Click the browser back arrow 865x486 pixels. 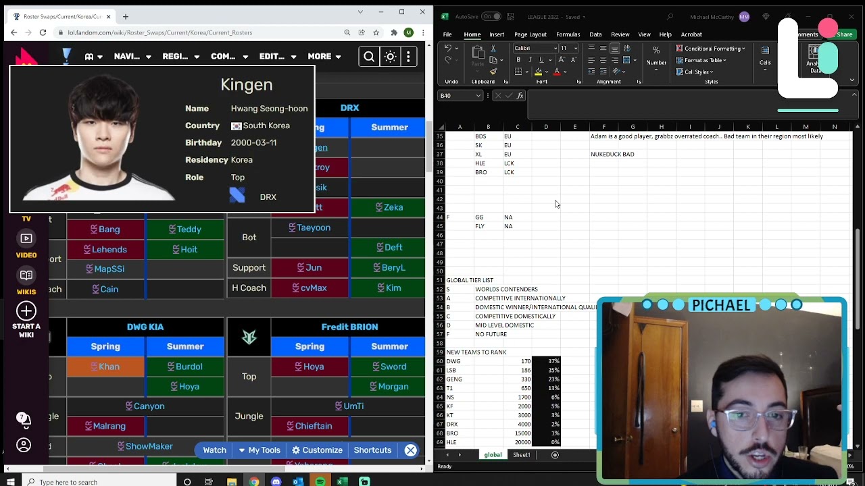(14, 32)
